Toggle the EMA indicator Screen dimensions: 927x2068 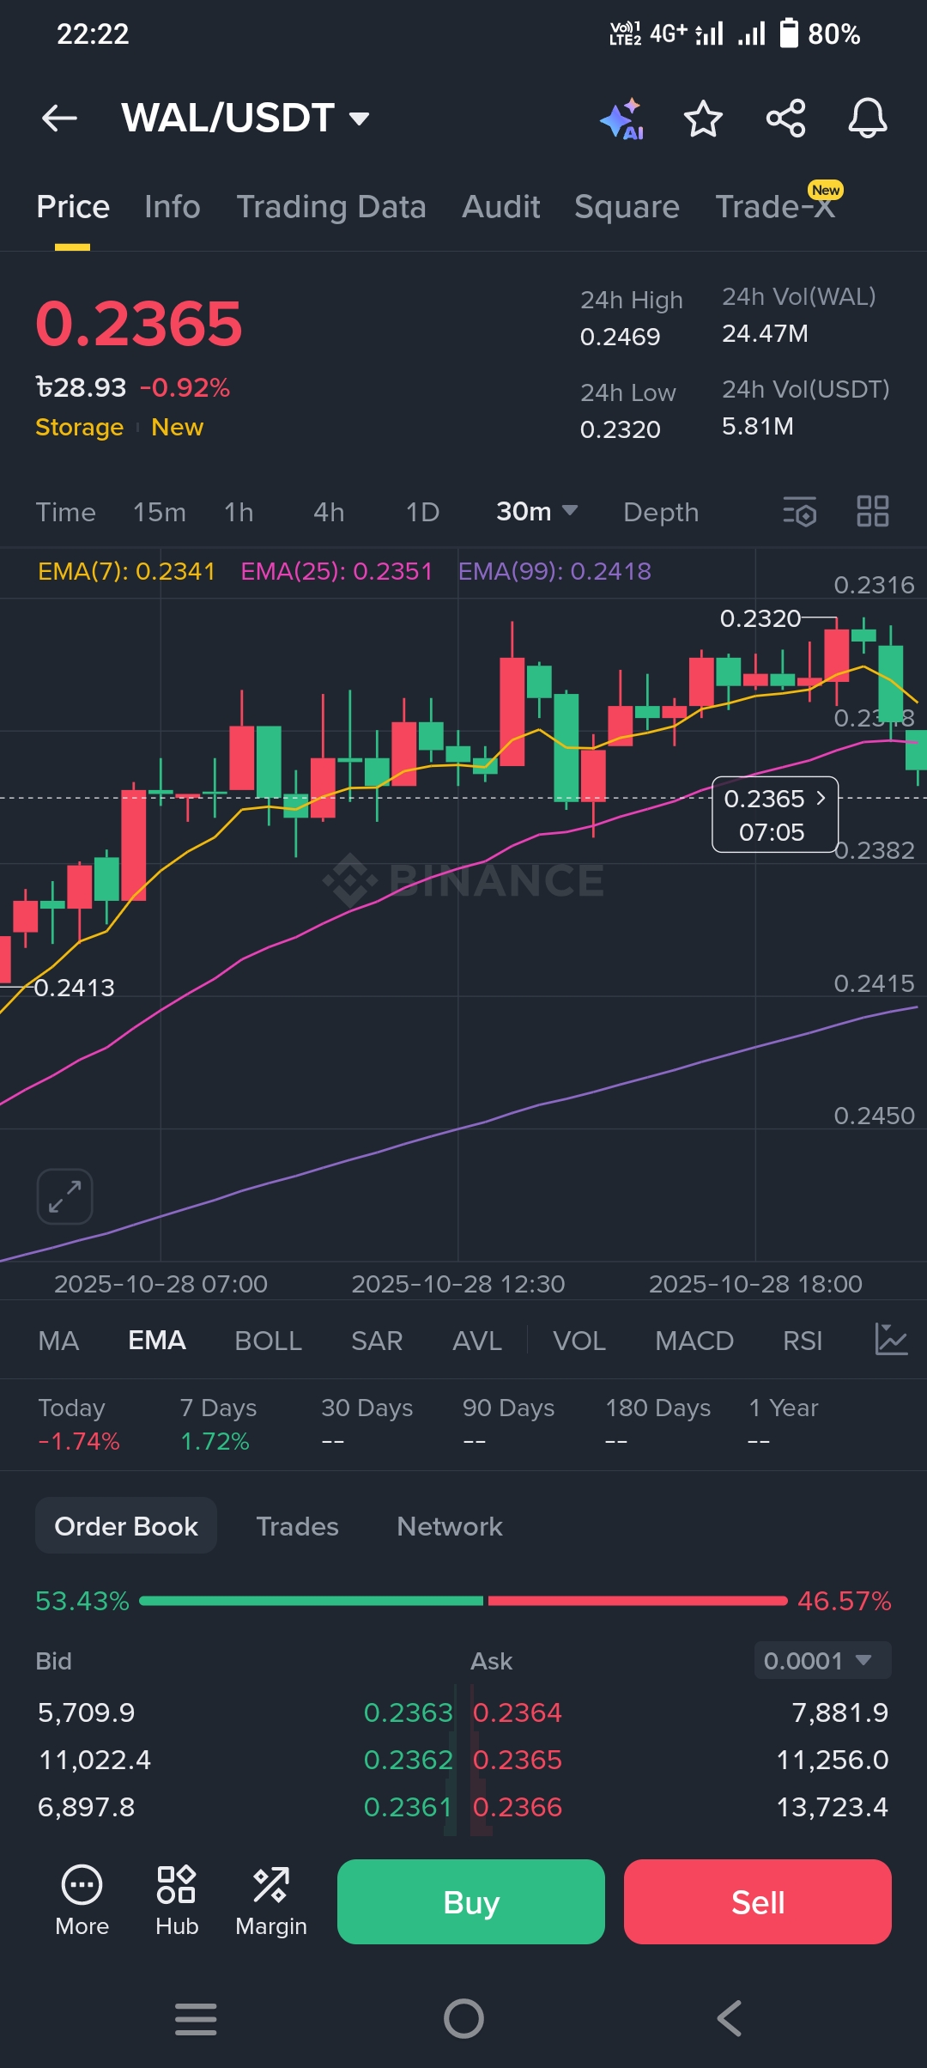click(x=157, y=1340)
